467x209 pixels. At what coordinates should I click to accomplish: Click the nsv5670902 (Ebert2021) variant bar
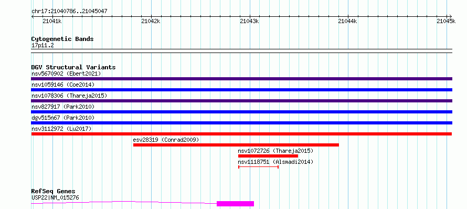[x=241, y=79]
